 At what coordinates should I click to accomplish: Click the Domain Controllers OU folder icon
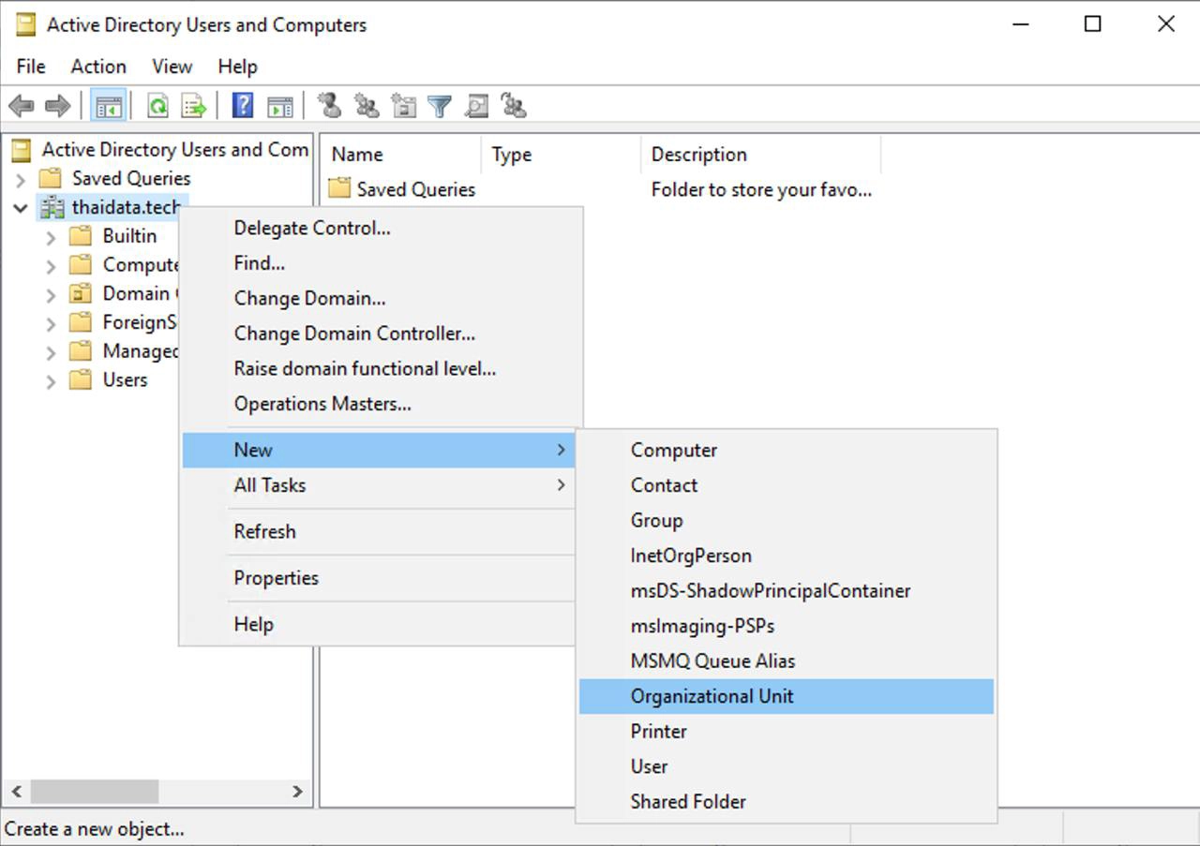(x=82, y=293)
